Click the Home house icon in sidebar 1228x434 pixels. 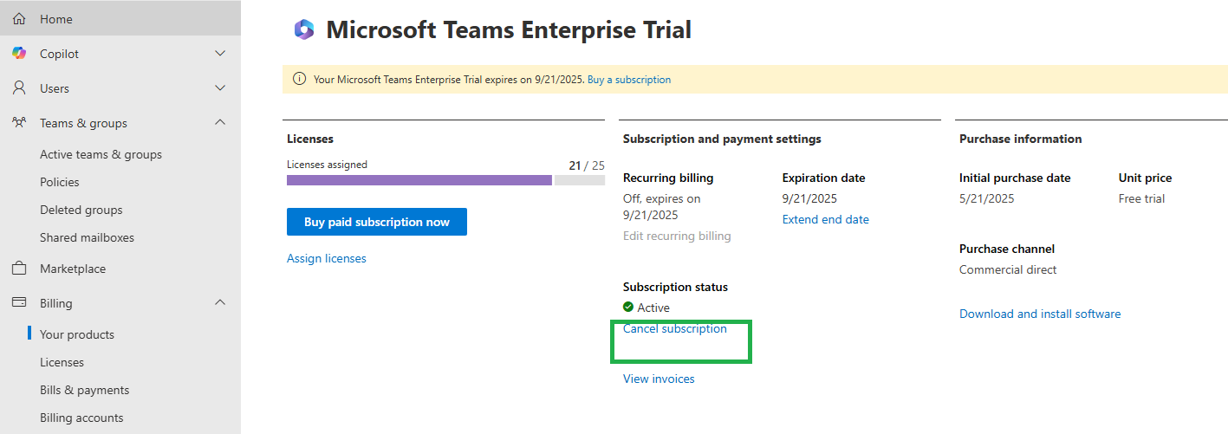pyautogui.click(x=19, y=18)
